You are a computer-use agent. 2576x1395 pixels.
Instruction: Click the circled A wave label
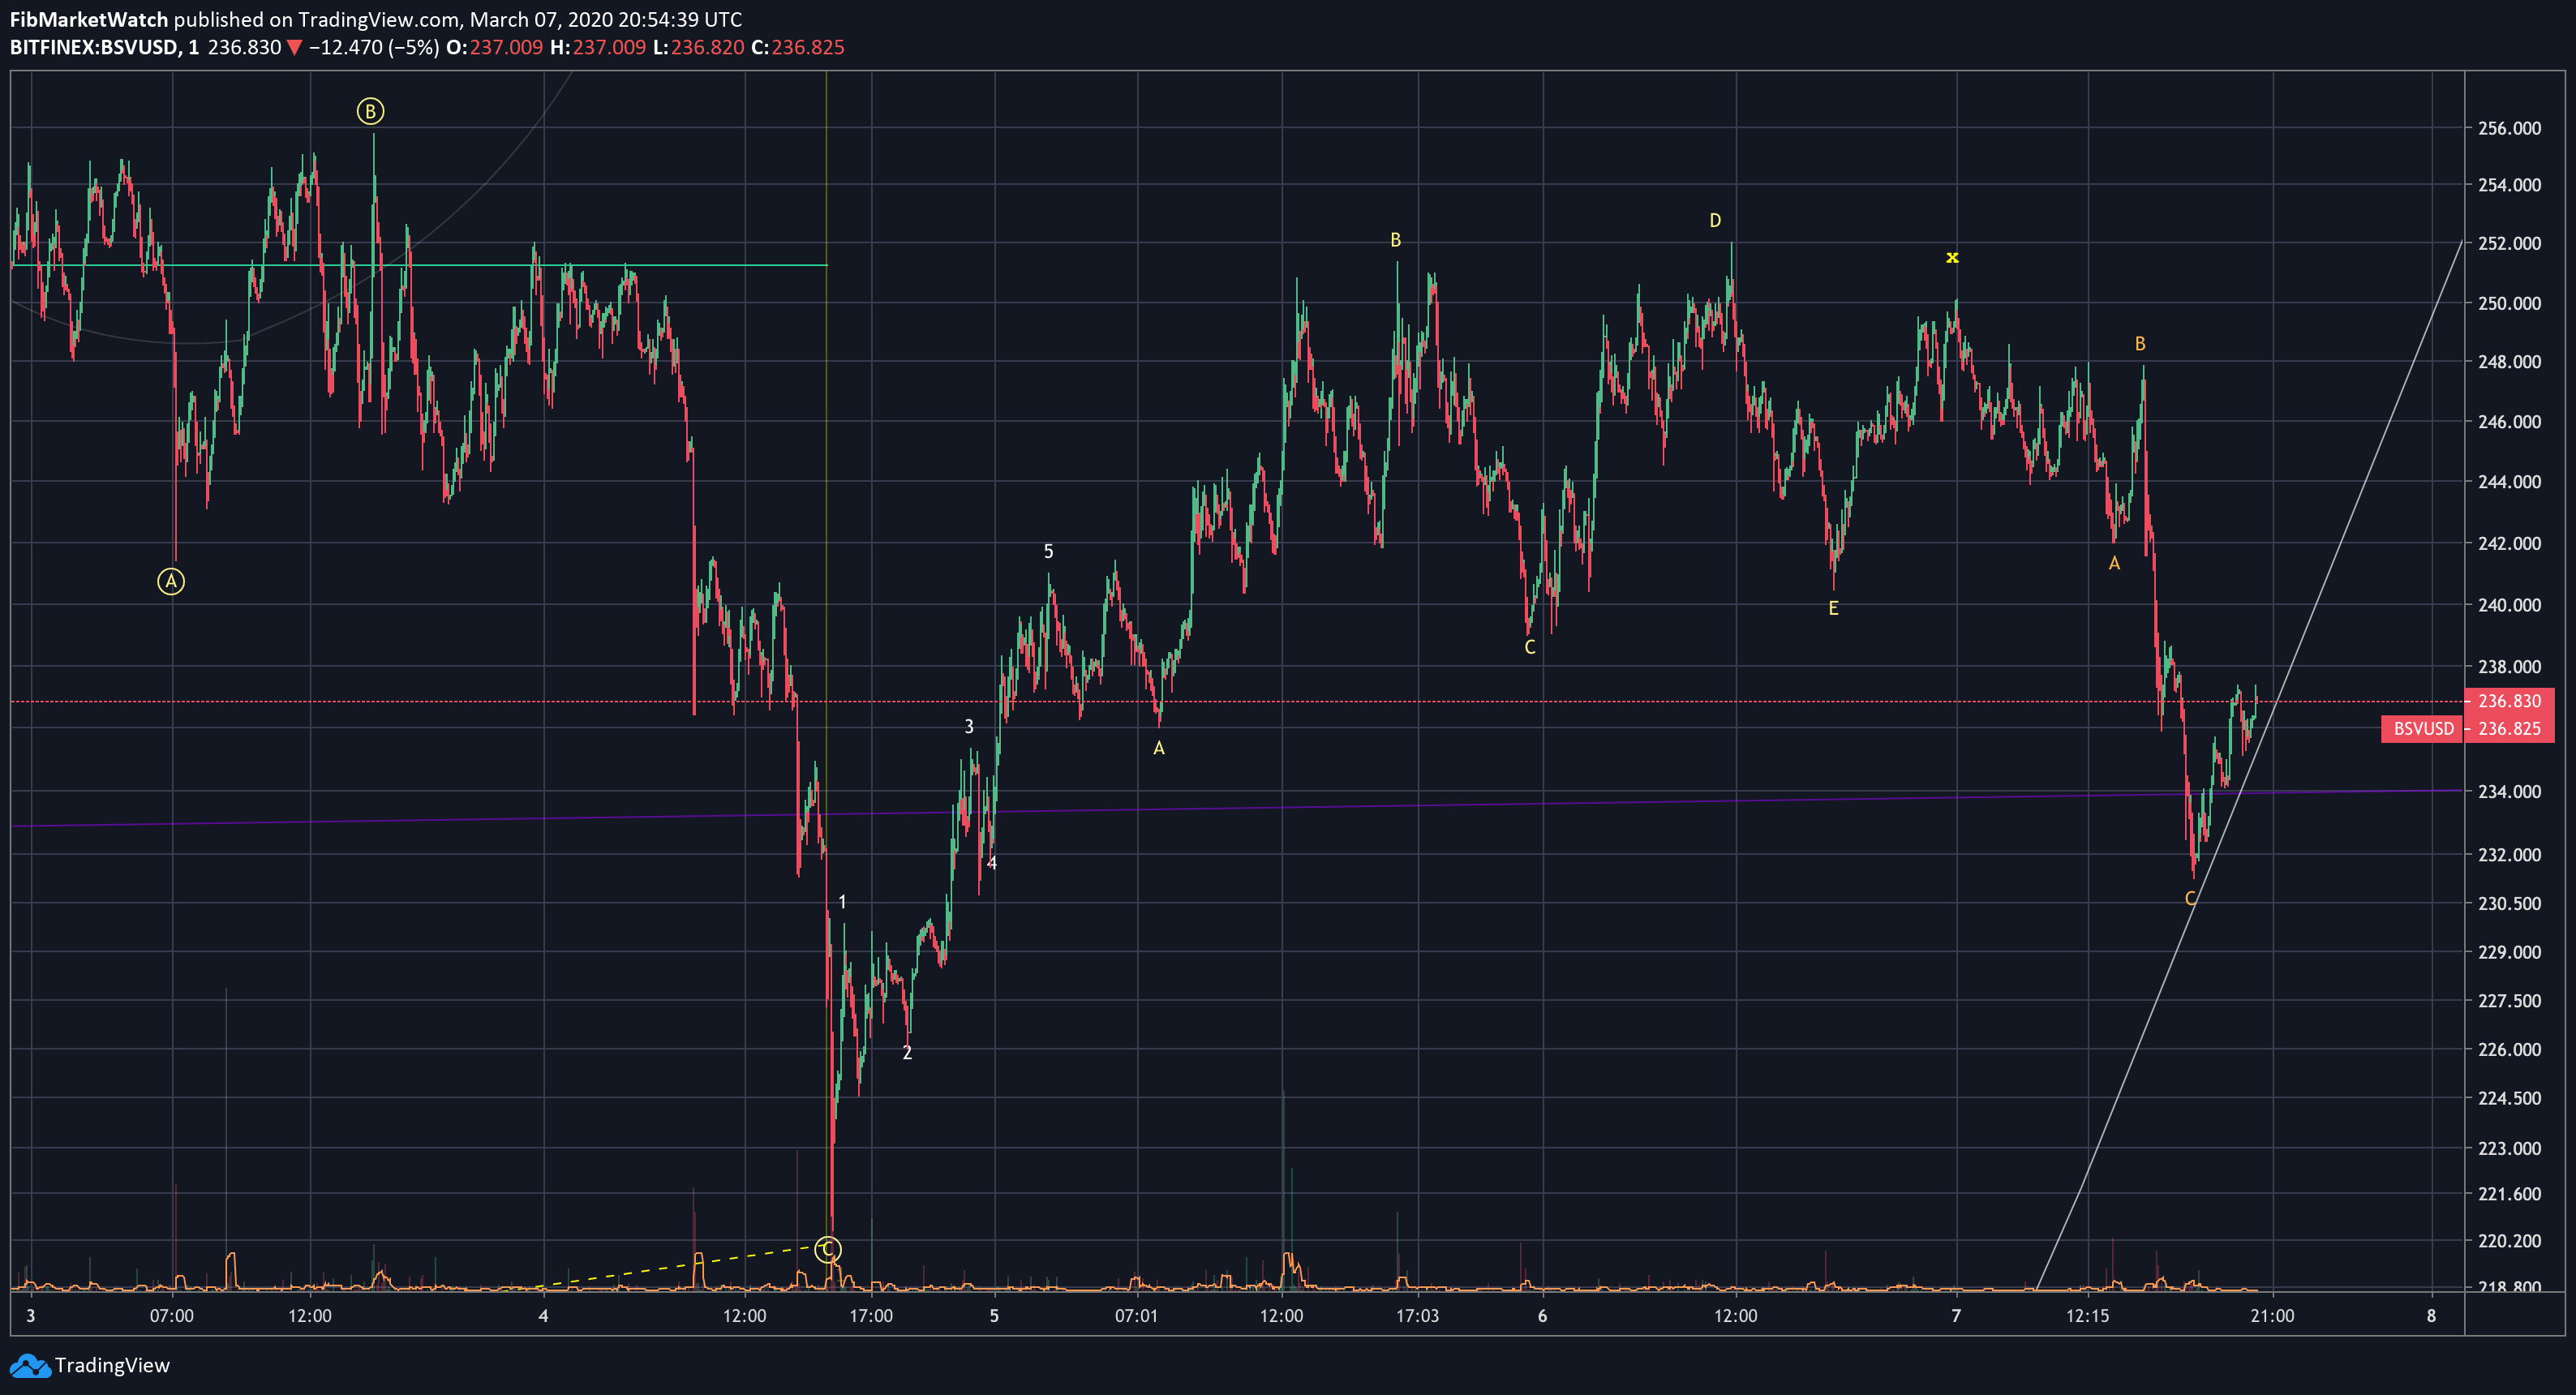[x=171, y=581]
